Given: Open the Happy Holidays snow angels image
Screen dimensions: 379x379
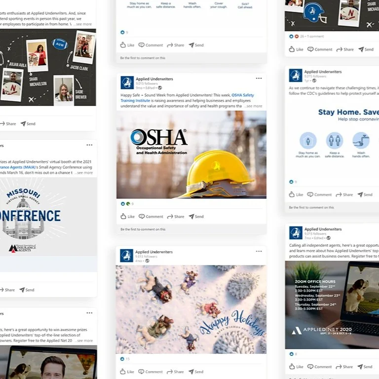Looking at the screenshot, I should pyautogui.click(x=191, y=309).
